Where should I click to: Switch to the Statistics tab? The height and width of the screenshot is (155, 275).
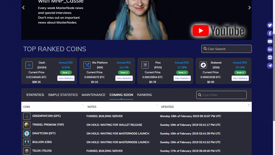[35, 95]
